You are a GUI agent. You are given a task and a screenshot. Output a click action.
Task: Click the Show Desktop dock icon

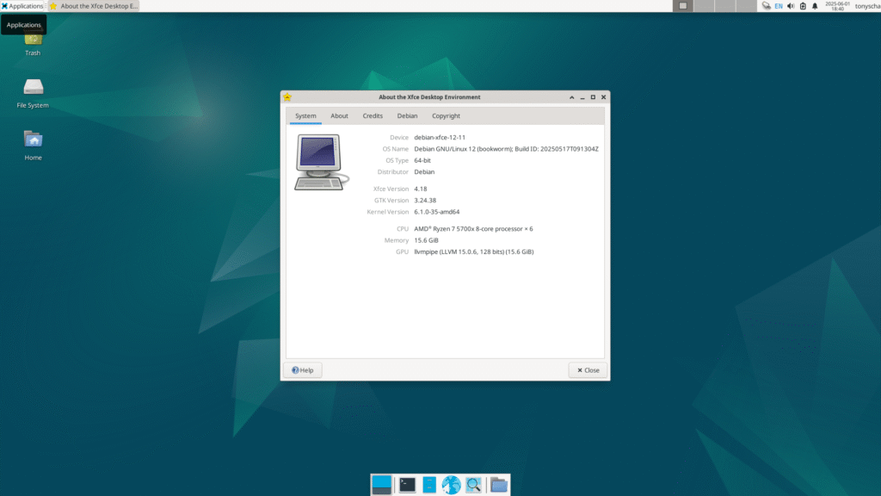[x=381, y=485]
